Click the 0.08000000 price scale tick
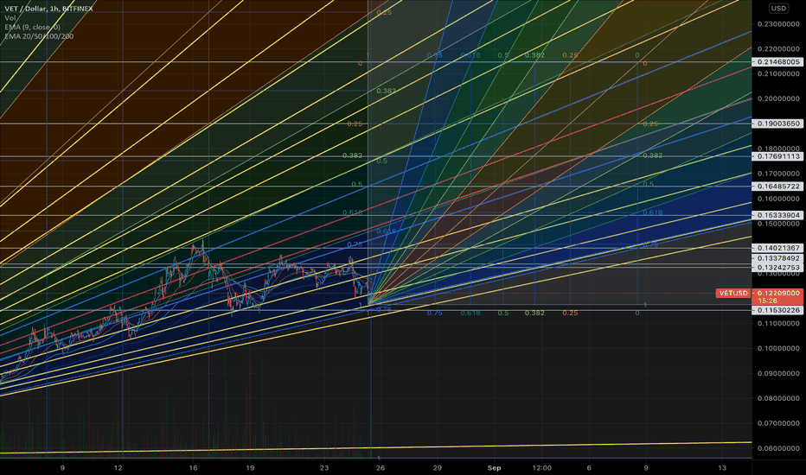 (778, 398)
